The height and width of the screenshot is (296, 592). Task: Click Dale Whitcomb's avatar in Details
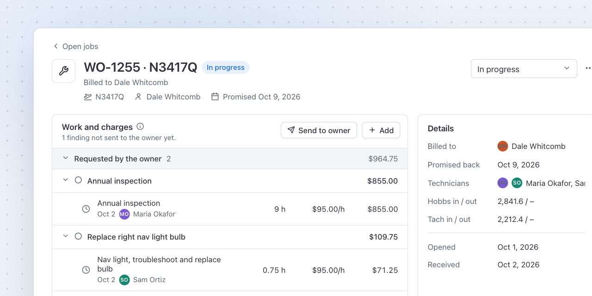coord(503,146)
